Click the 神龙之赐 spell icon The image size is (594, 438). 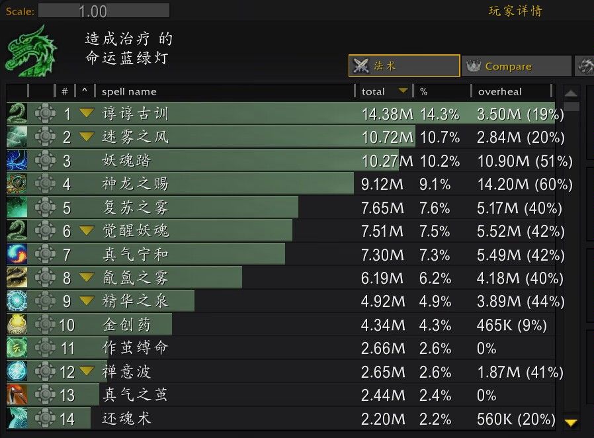pyautogui.click(x=17, y=184)
